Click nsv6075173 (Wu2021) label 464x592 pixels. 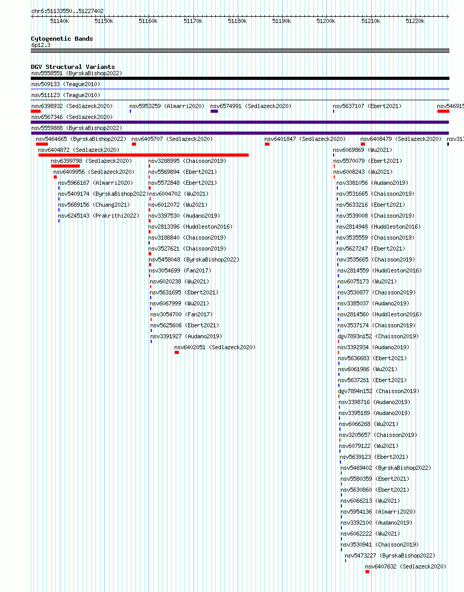coord(367,281)
